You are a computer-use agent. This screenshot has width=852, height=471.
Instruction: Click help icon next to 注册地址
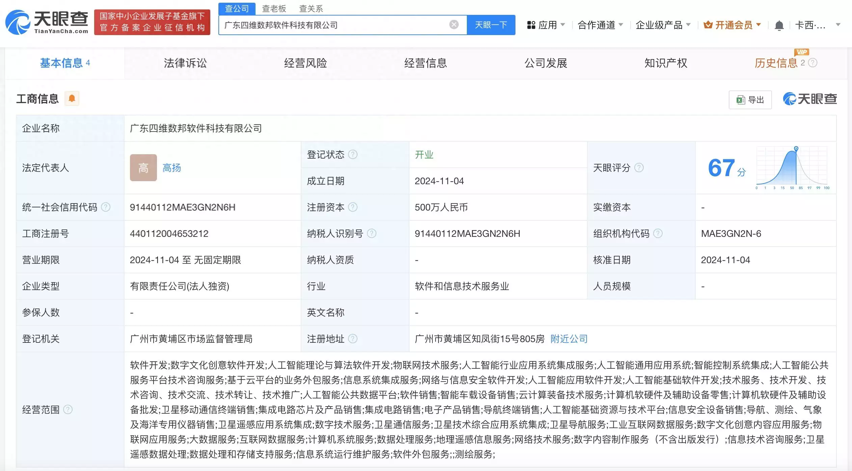point(352,339)
